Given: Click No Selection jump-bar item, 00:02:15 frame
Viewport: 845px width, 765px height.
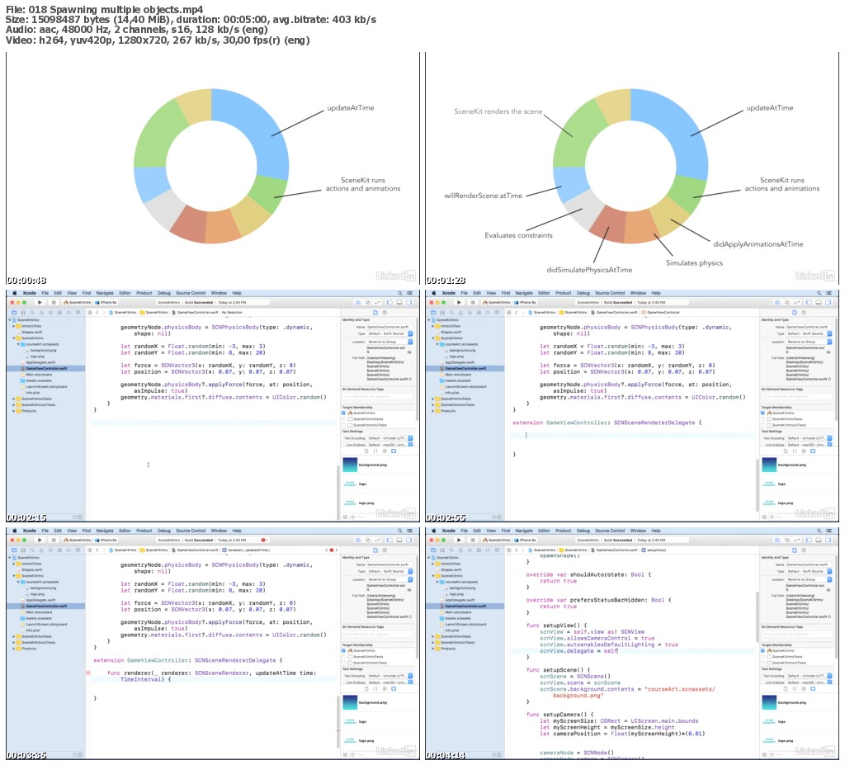Looking at the screenshot, I should [x=231, y=312].
